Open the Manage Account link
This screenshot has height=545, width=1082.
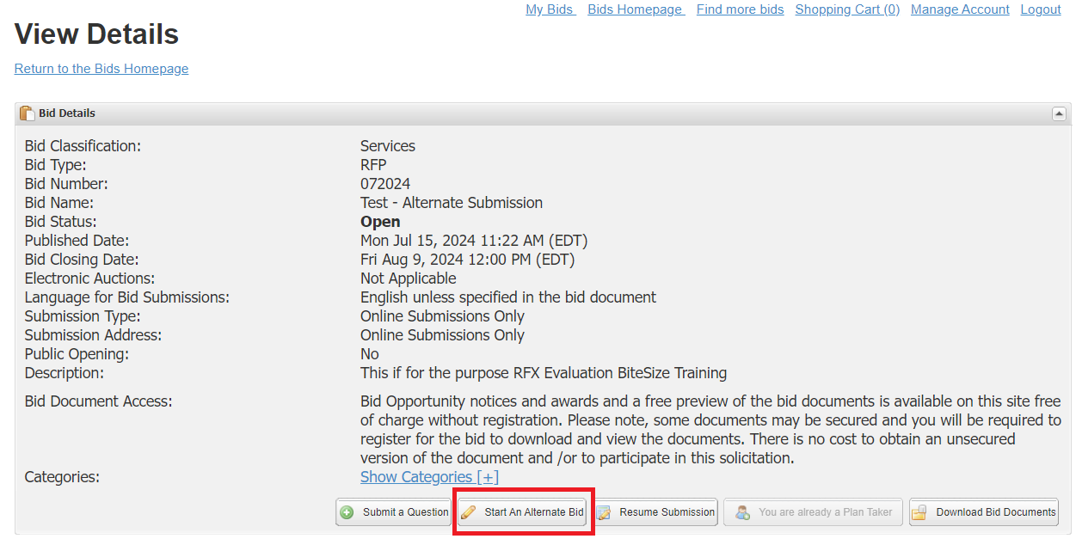coord(960,9)
